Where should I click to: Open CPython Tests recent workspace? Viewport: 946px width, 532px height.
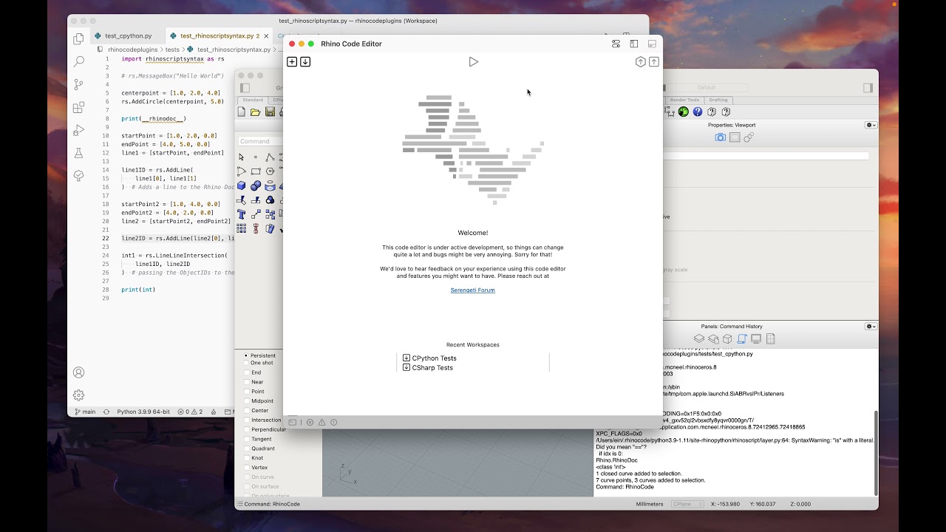click(429, 358)
